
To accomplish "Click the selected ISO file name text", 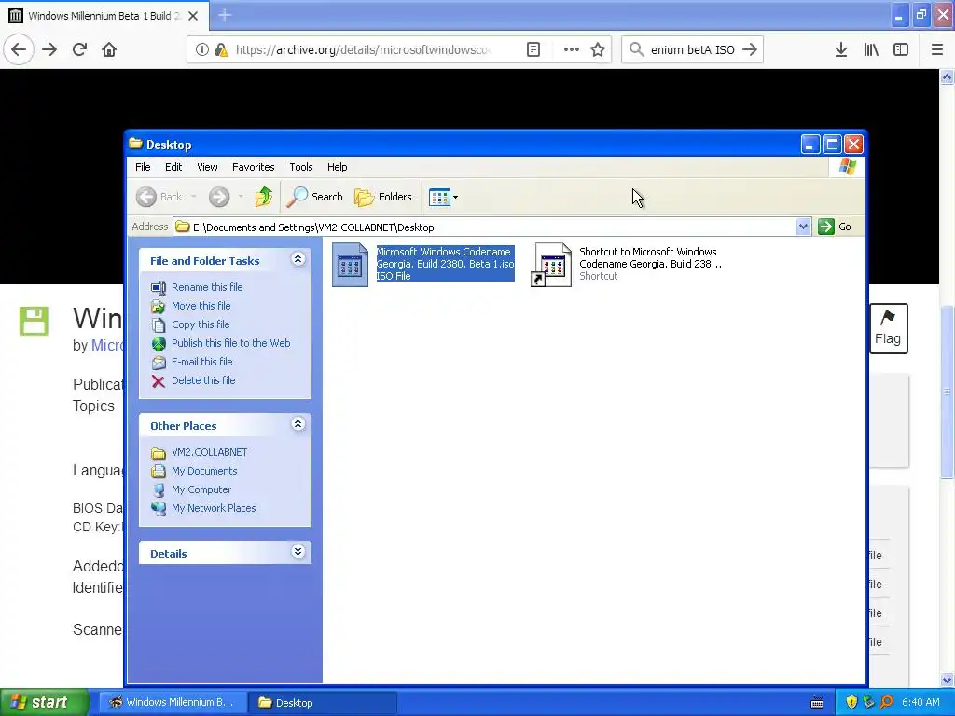I will (445, 264).
